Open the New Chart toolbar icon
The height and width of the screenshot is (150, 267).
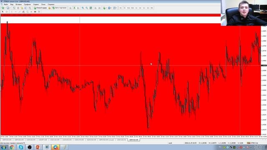pyautogui.click(x=3, y=8)
